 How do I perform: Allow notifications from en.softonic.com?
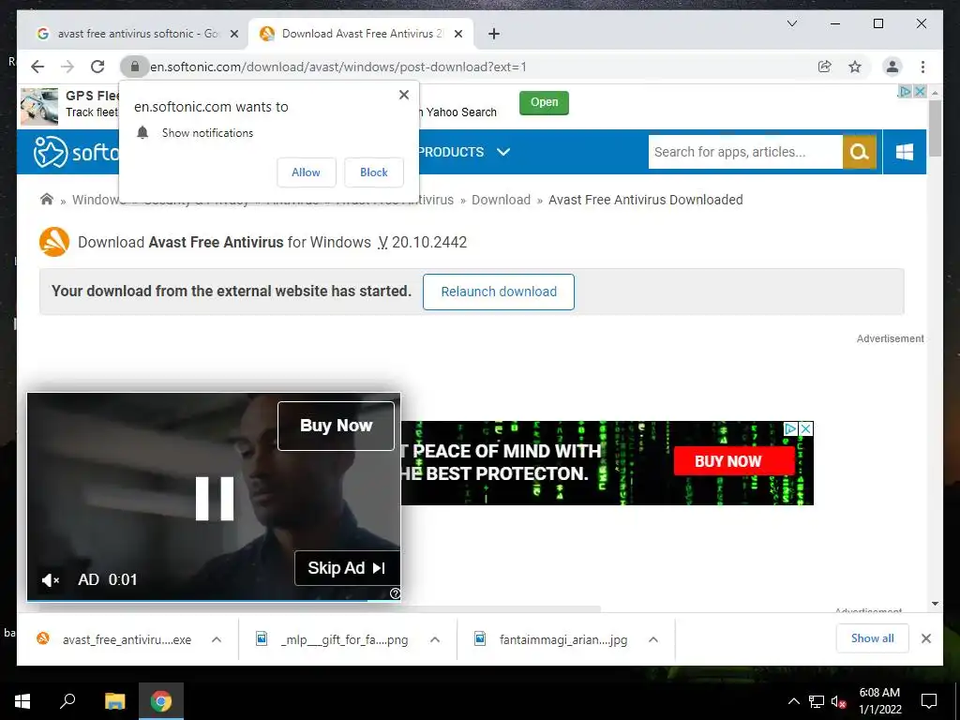pyautogui.click(x=307, y=172)
